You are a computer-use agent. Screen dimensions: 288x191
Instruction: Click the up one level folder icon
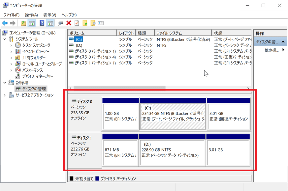tap(23, 23)
